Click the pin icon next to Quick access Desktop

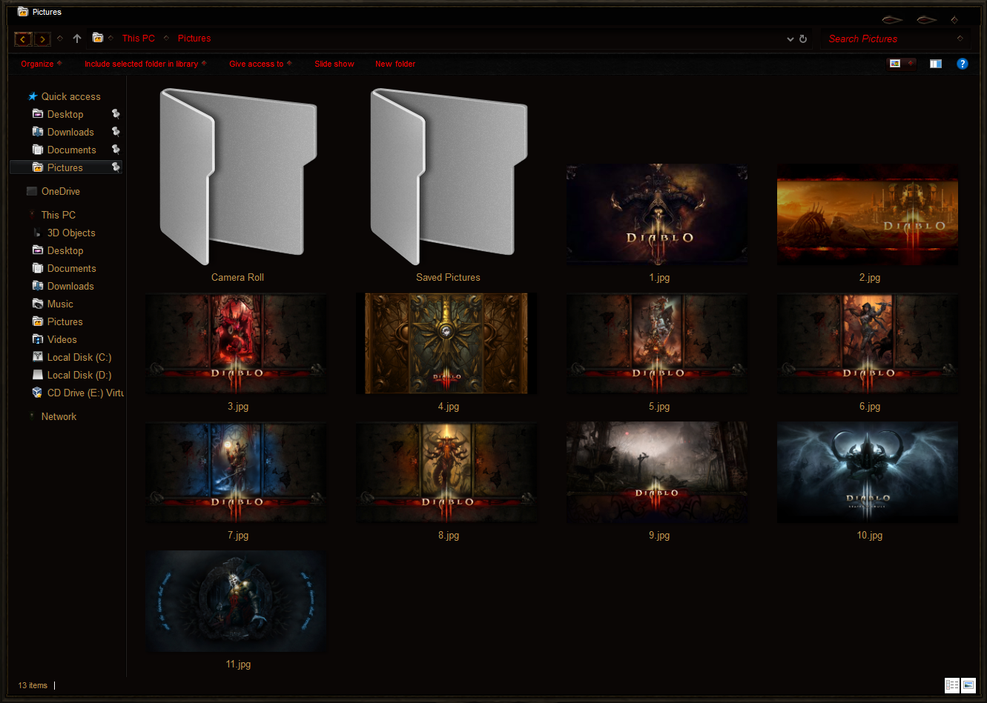click(116, 114)
